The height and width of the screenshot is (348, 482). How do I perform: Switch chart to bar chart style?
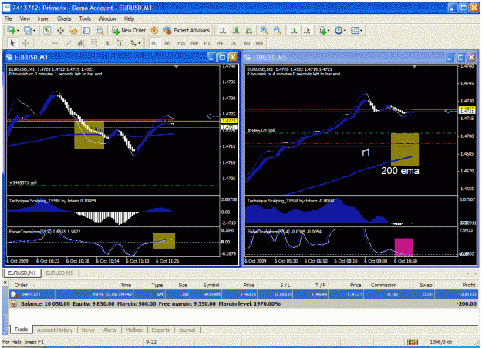(x=223, y=30)
